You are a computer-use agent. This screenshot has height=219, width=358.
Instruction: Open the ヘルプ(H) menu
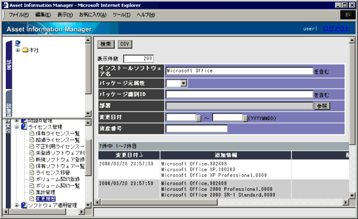146,15
